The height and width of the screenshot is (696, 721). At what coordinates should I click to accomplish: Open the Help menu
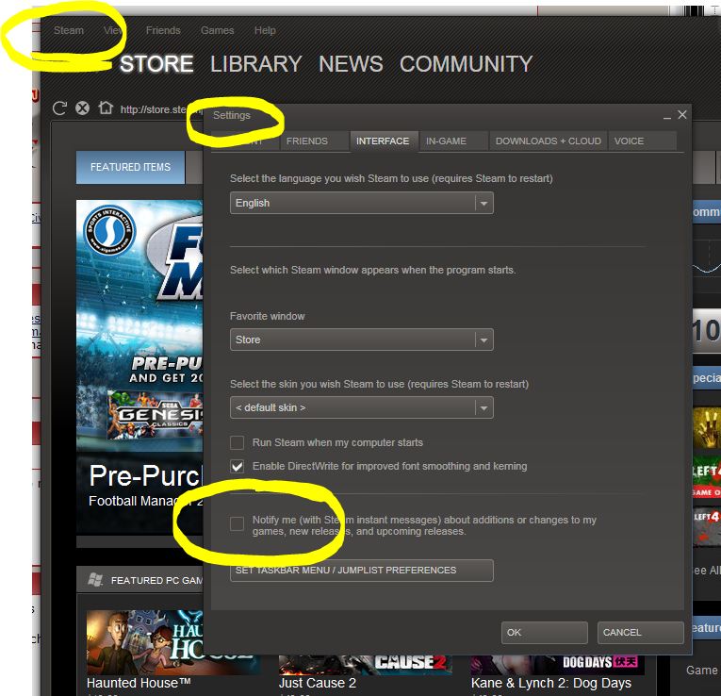coord(265,30)
